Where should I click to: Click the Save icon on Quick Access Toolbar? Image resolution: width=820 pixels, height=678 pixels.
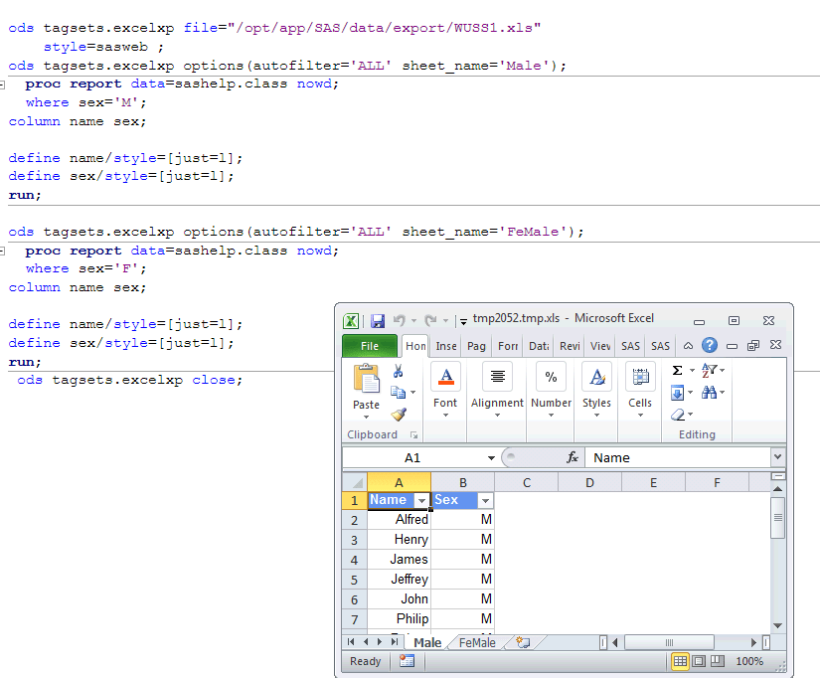click(379, 320)
